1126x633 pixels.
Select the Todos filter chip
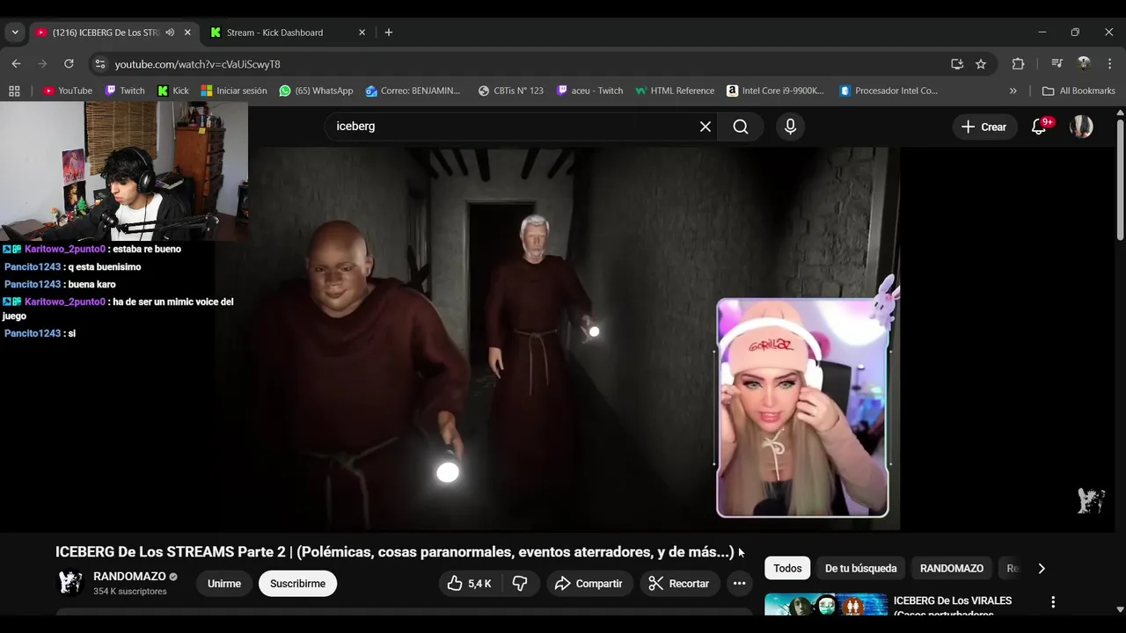tap(787, 568)
